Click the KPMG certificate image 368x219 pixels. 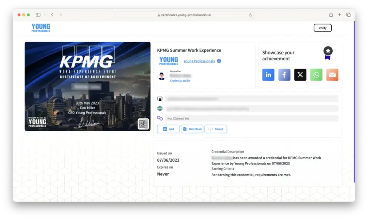coord(87,86)
